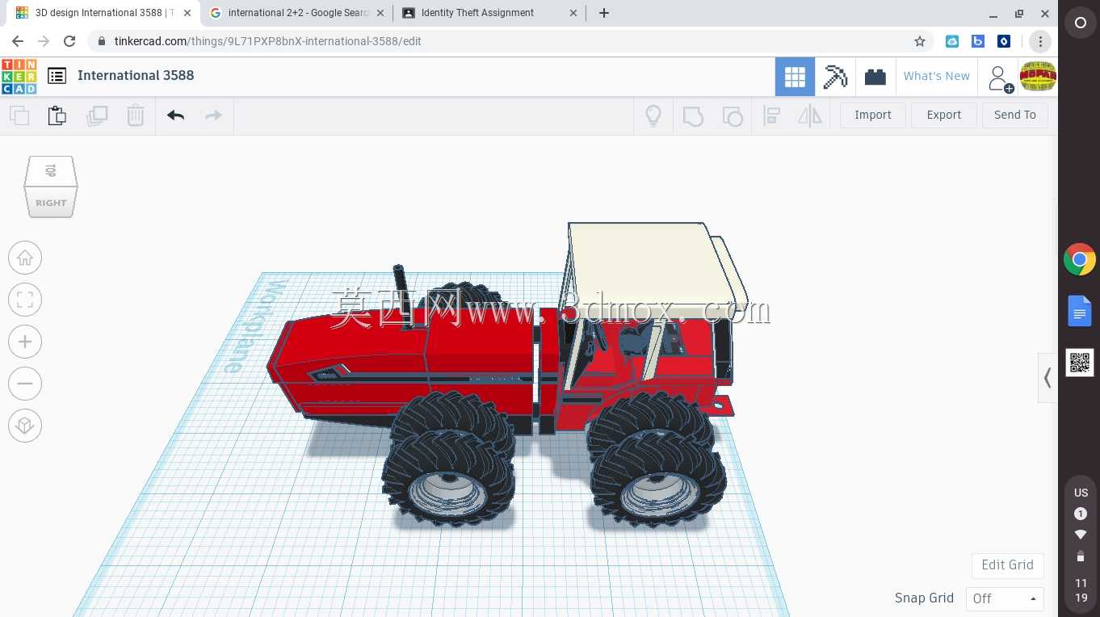
Task: Click the RIGHT face of view cube
Action: [x=51, y=202]
